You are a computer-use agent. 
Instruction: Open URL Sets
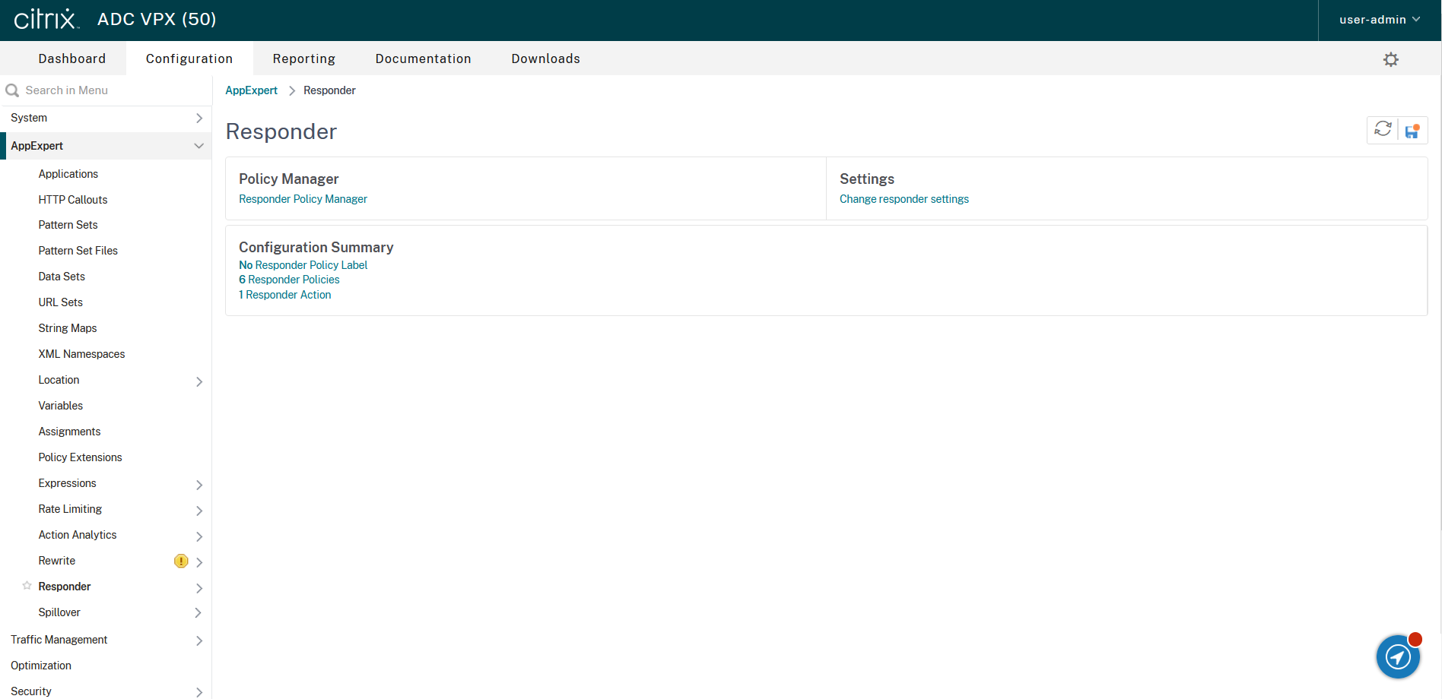[61, 302]
